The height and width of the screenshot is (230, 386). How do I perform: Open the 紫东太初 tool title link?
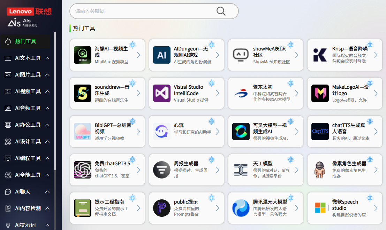[263, 87]
